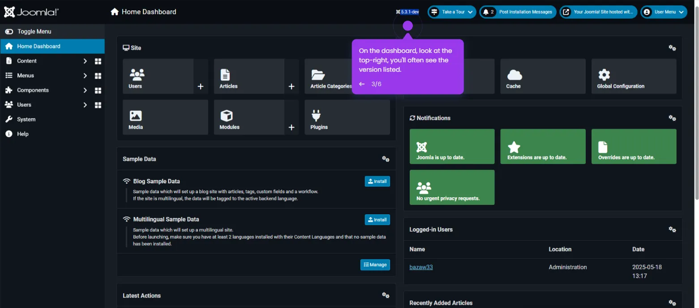
Task: Open the Plugins quick icon tile
Action: point(347,117)
